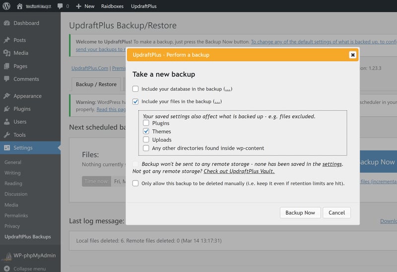Expand database options ellipsis link
The image size is (397, 272).
(x=228, y=89)
